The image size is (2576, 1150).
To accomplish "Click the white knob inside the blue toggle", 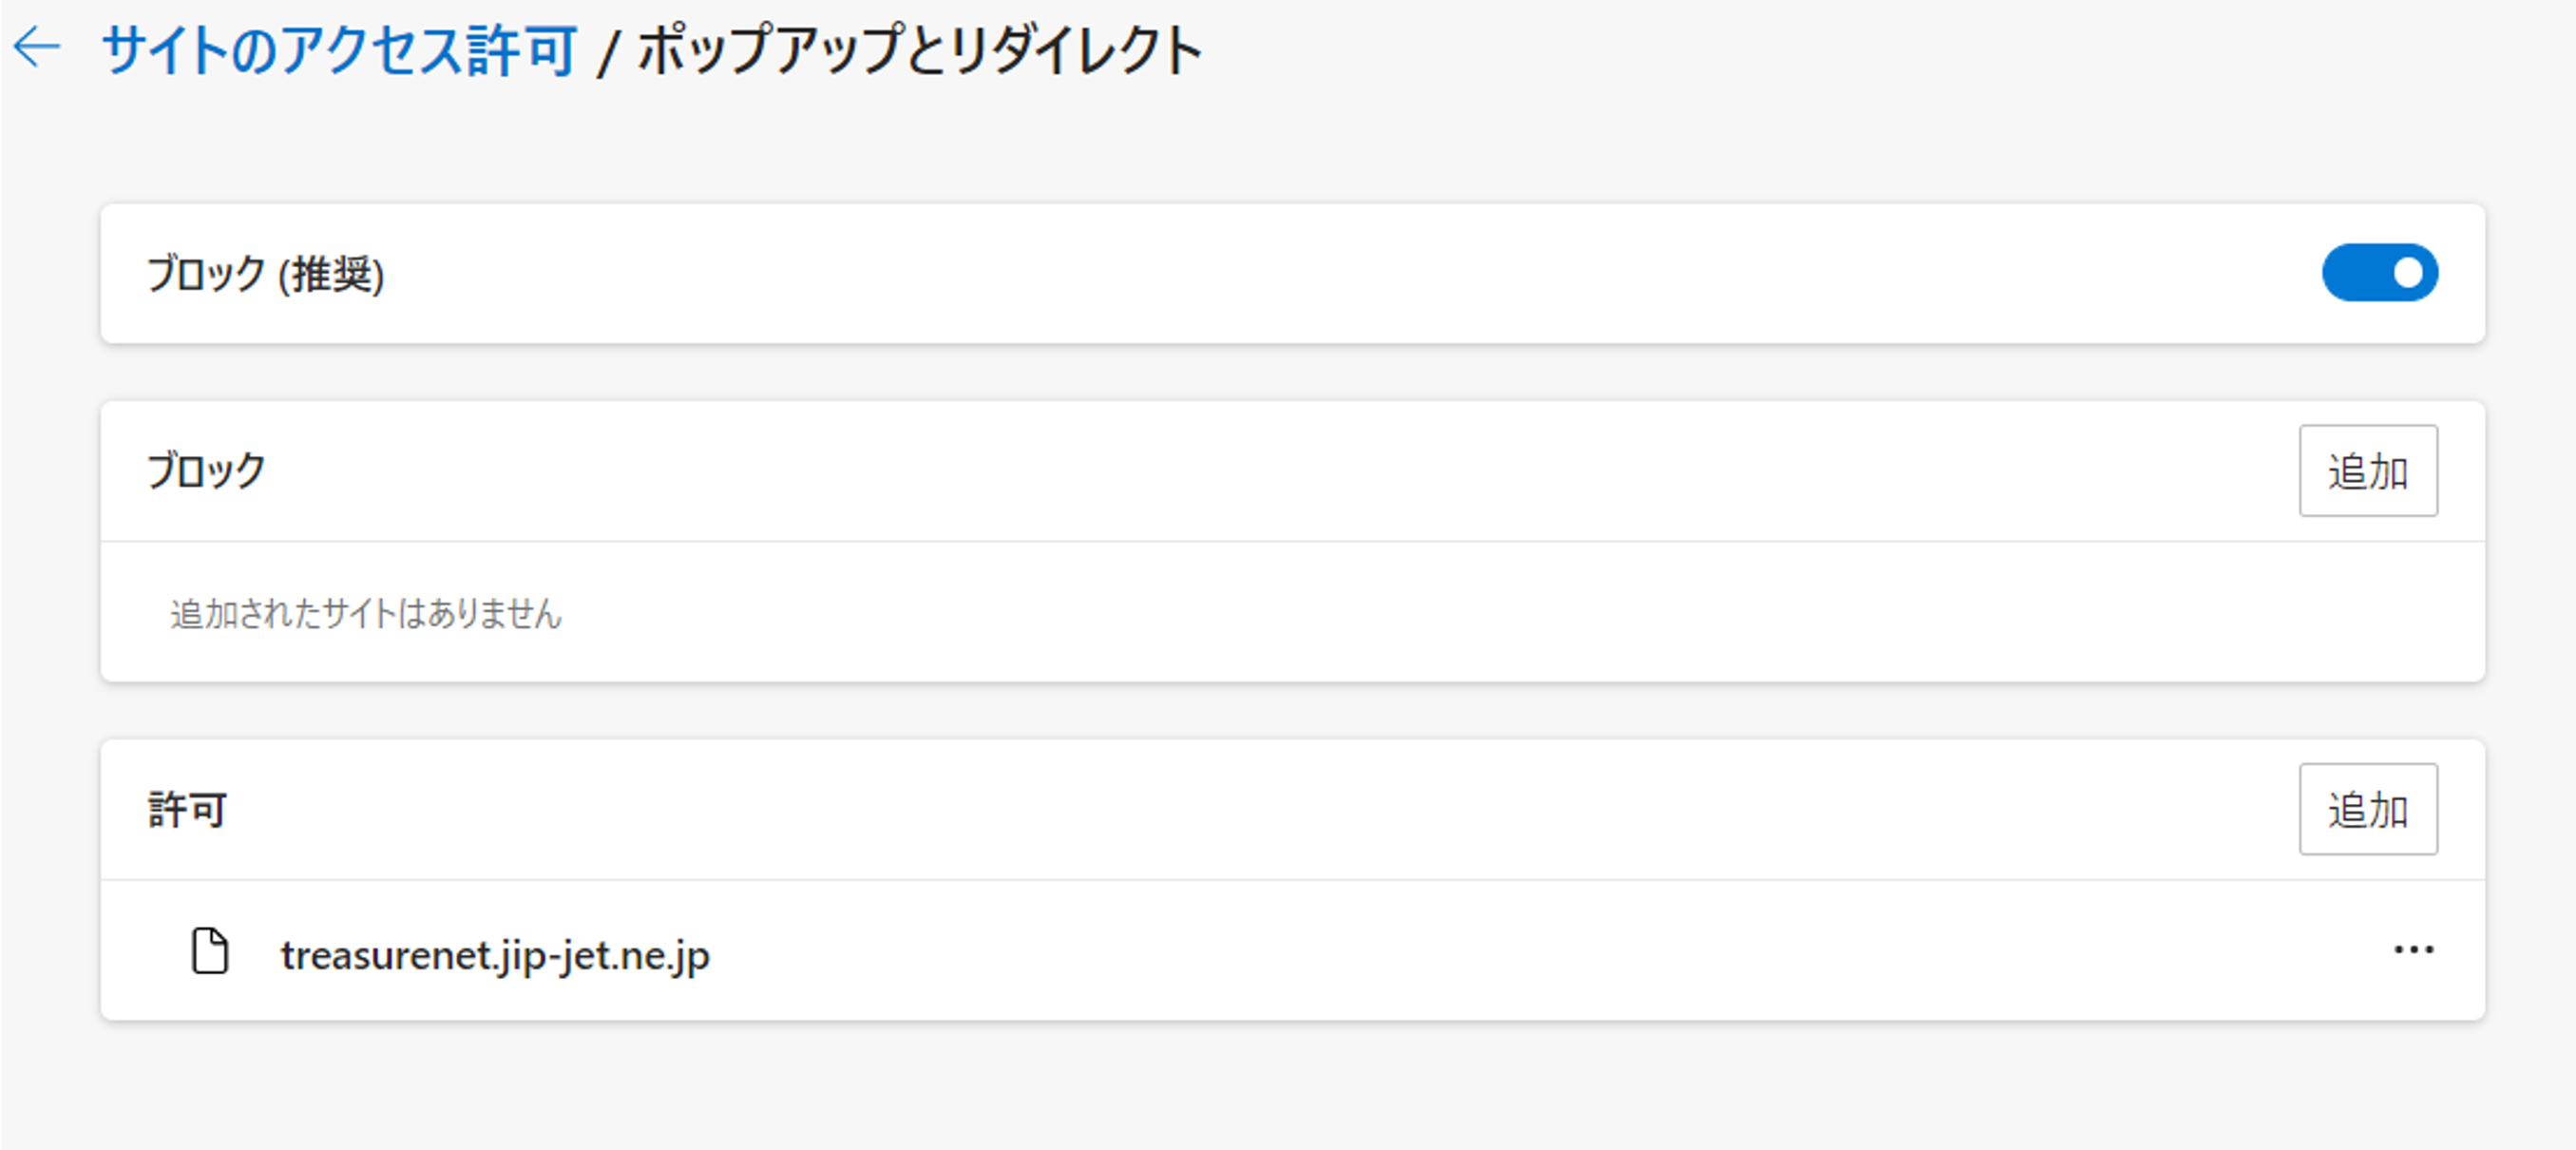I will click(x=2407, y=273).
